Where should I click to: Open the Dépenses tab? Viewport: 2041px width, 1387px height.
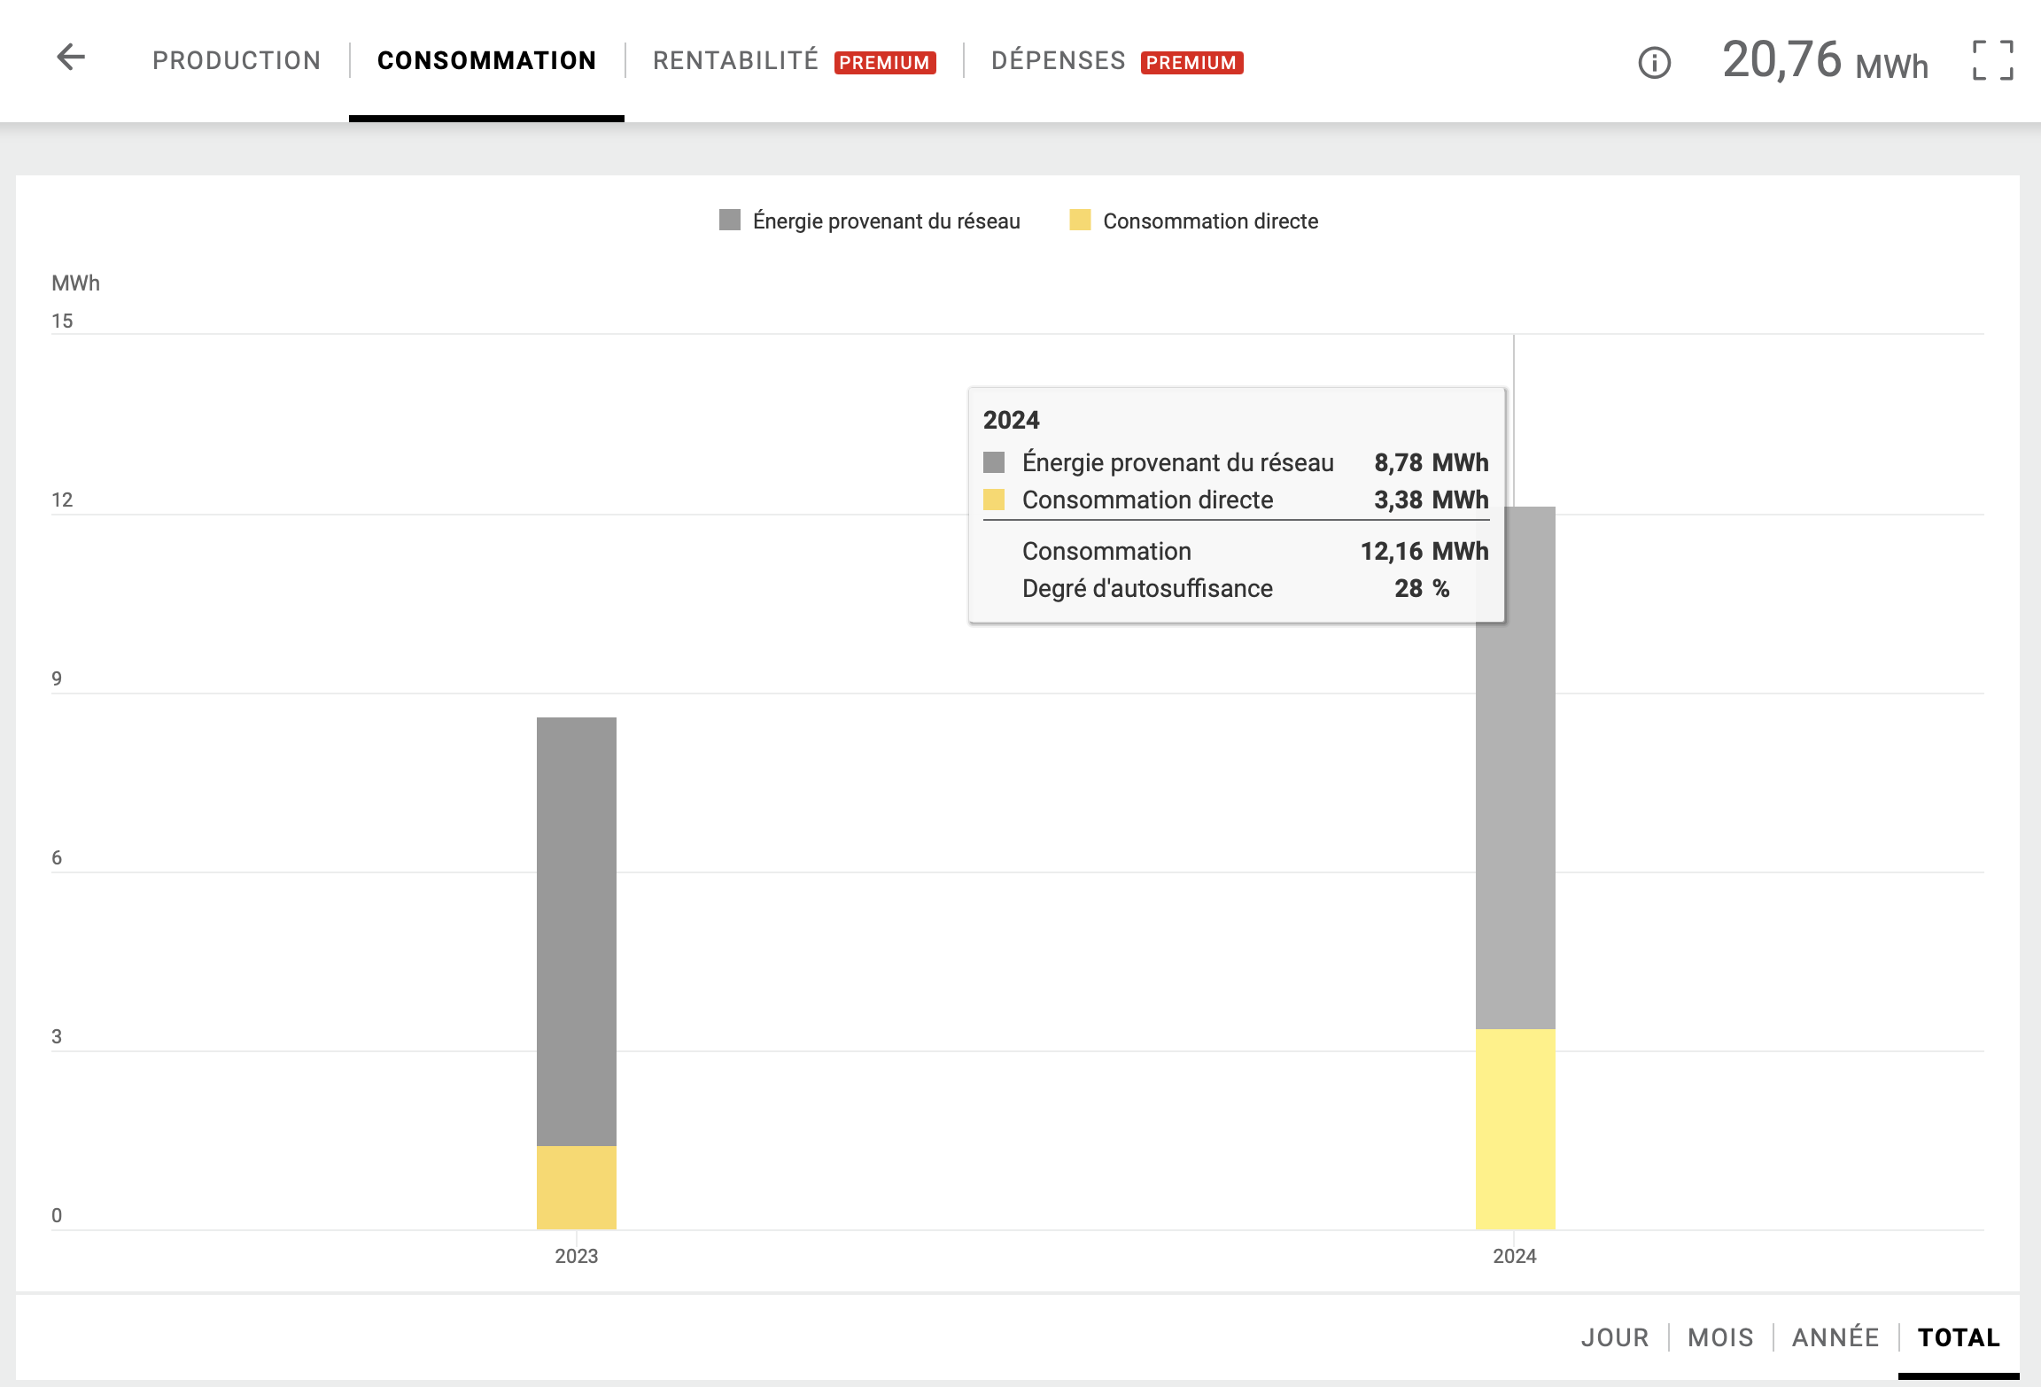1058,61
